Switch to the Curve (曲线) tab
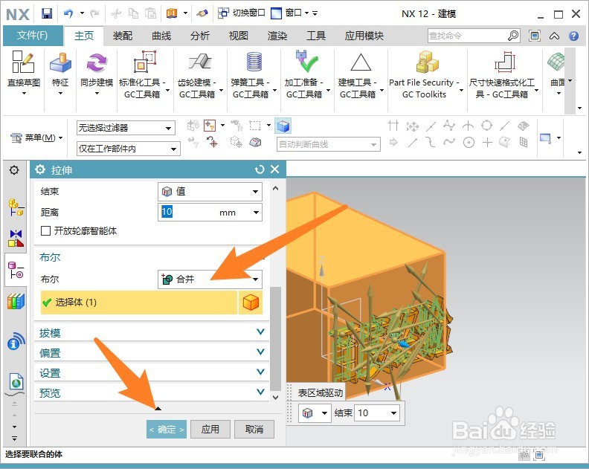 (161, 36)
